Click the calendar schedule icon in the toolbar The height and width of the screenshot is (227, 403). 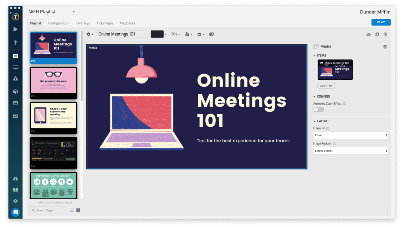coord(187,34)
